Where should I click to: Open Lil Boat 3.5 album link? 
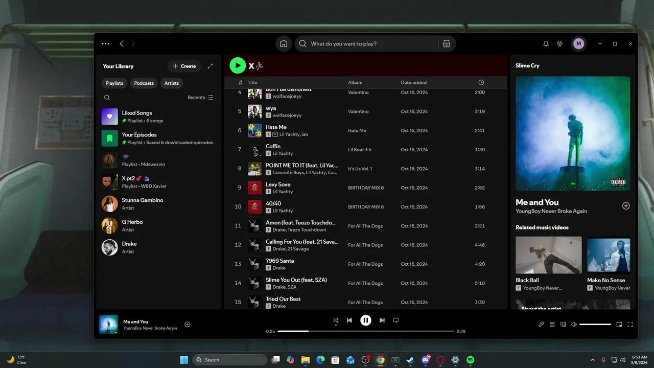click(x=360, y=150)
